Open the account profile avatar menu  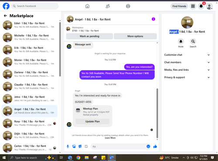tap(209, 6)
